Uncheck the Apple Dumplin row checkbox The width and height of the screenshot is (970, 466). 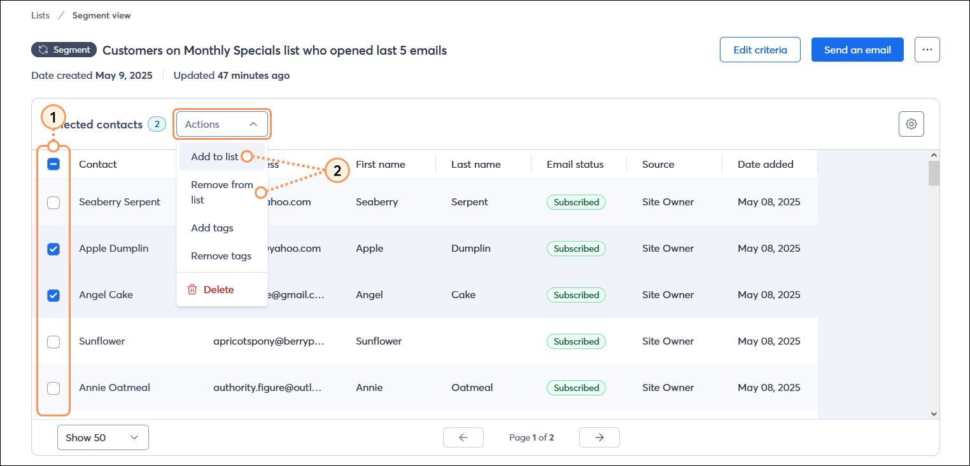pyautogui.click(x=53, y=249)
